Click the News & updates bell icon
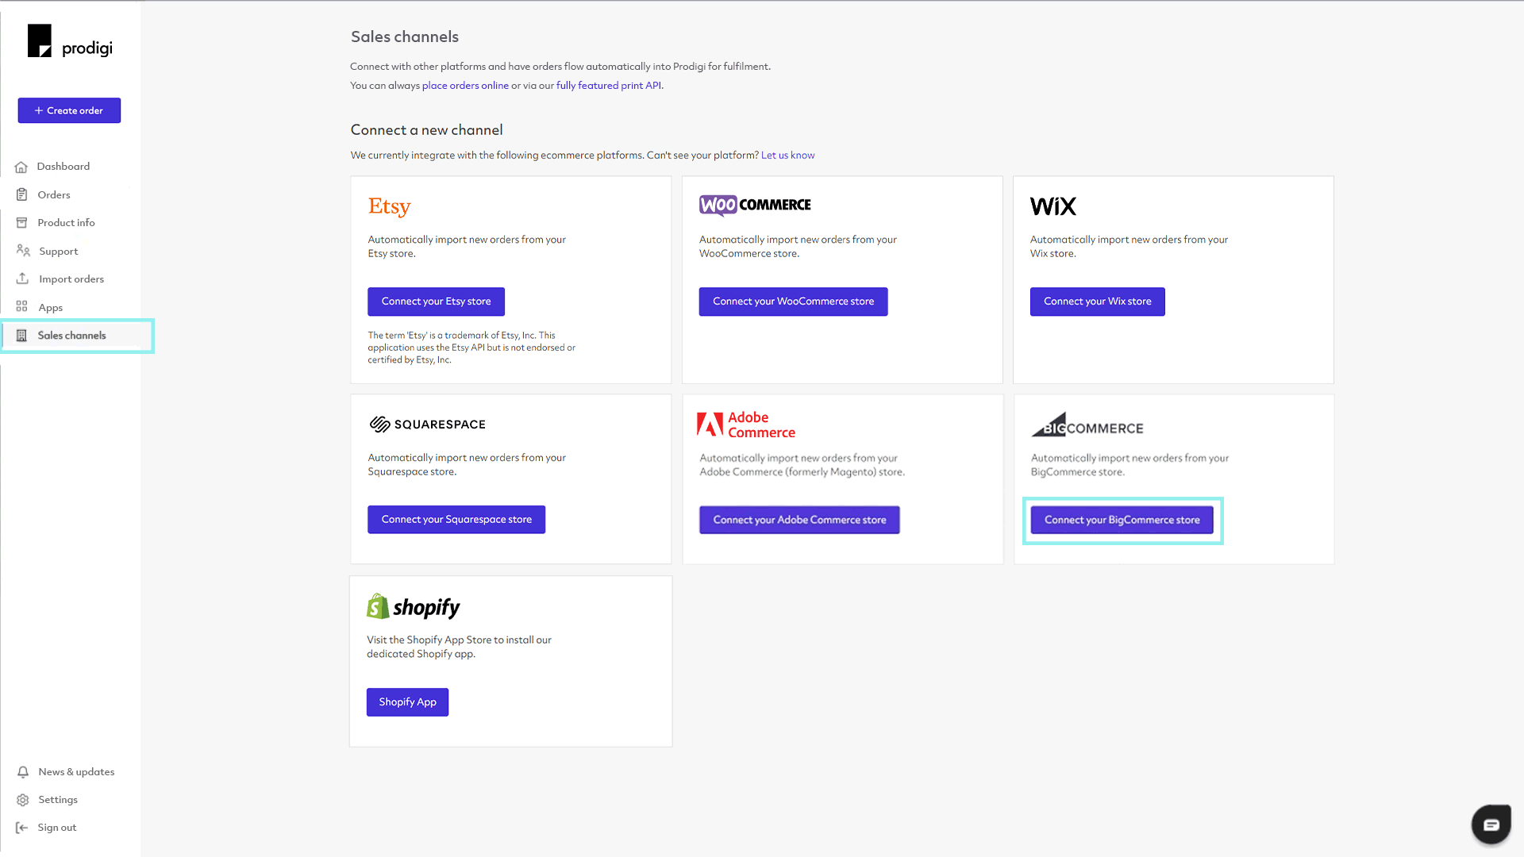Viewport: 1524px width, 857px height. 22,771
